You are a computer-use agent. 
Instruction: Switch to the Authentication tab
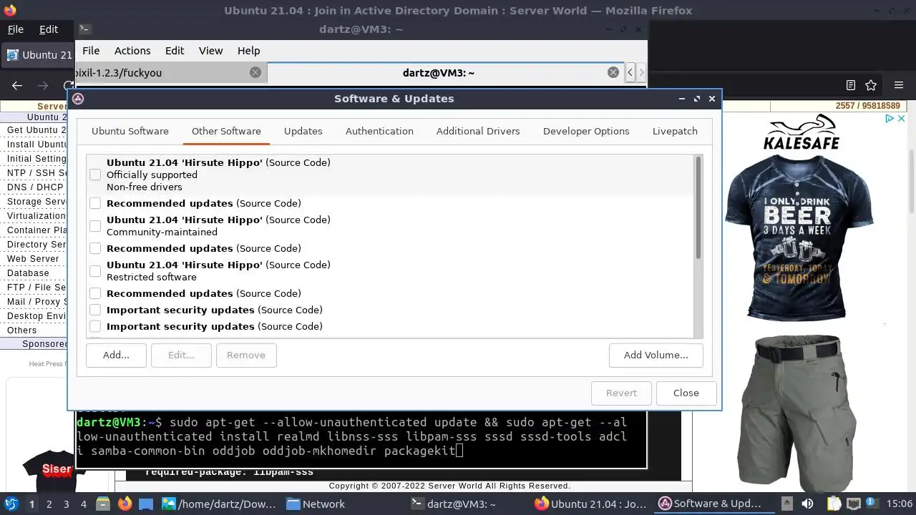click(x=379, y=131)
